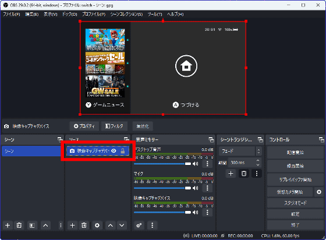Open the 設定 button in controls

click(x=295, y=214)
